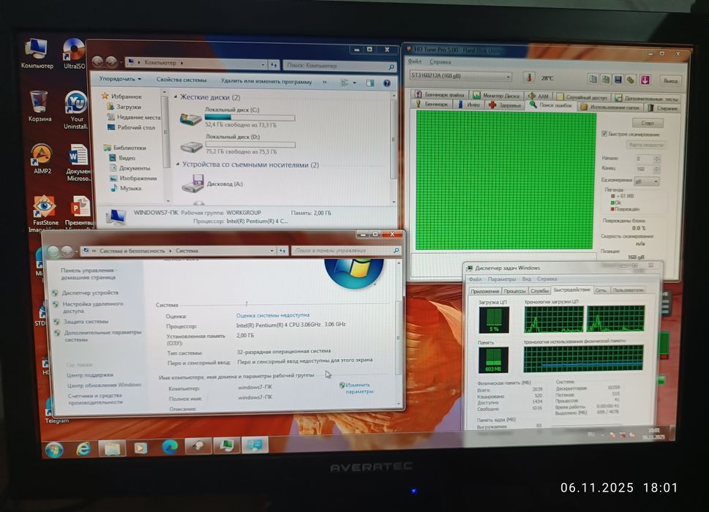Open the Your Uninstaller desktop icon
Image resolution: width=709 pixels, height=512 pixels.
coord(76,110)
